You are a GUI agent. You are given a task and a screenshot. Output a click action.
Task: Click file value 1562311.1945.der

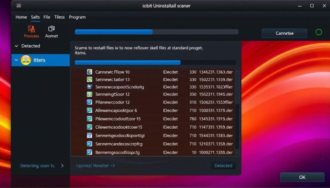(216, 94)
